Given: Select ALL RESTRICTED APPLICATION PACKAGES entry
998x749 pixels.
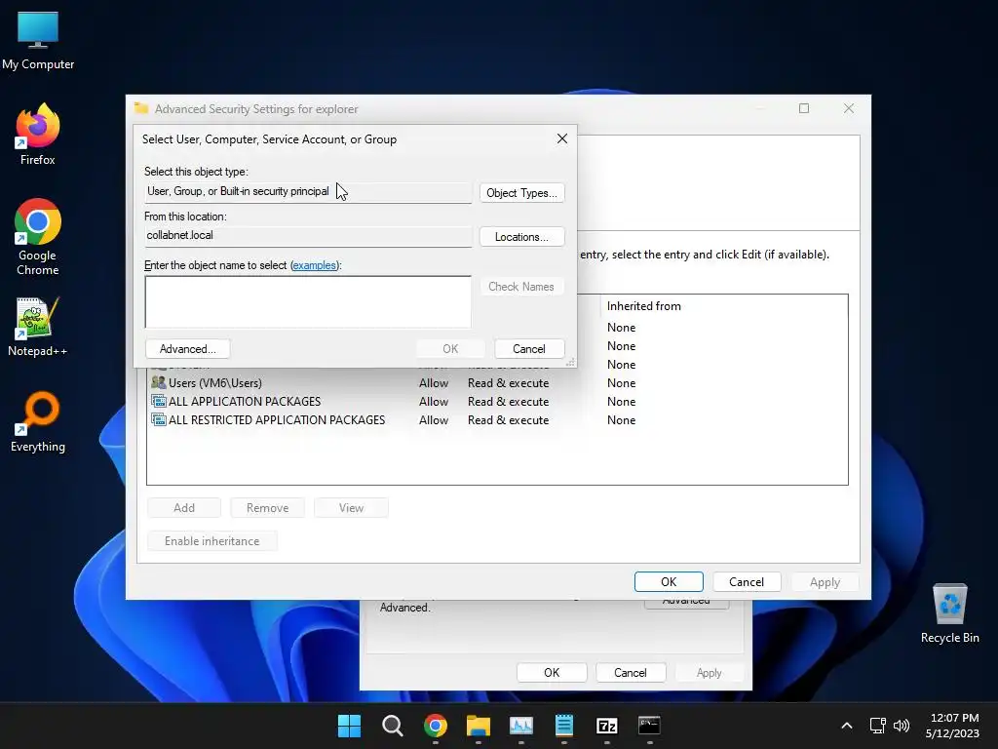Looking at the screenshot, I should click(x=393, y=420).
